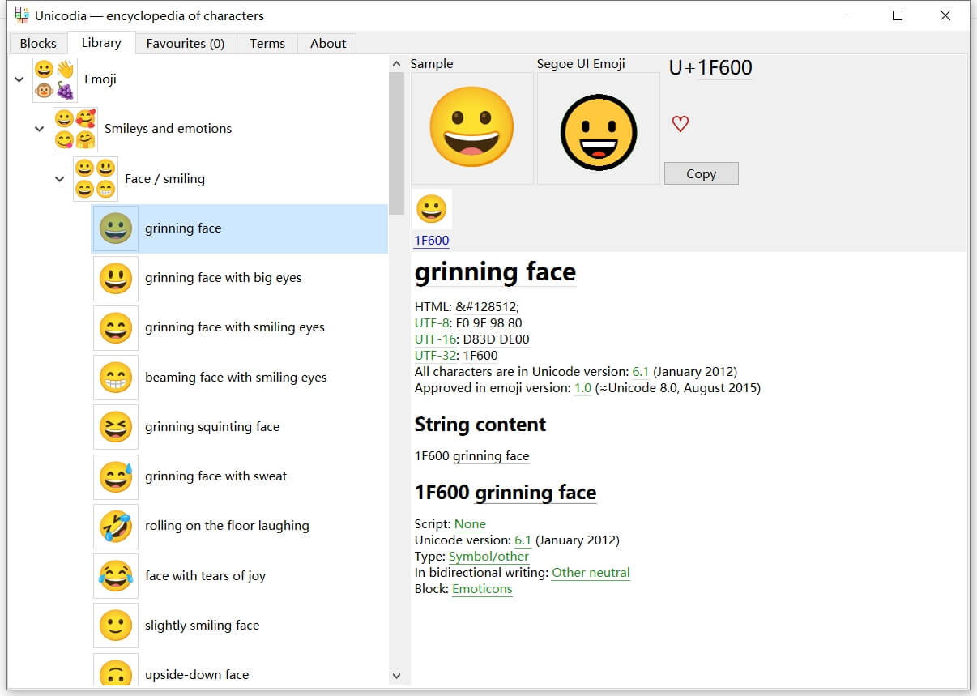Viewport: 977px width, 696px height.
Task: Select the Smileys and emotions row label
Action: pos(169,129)
